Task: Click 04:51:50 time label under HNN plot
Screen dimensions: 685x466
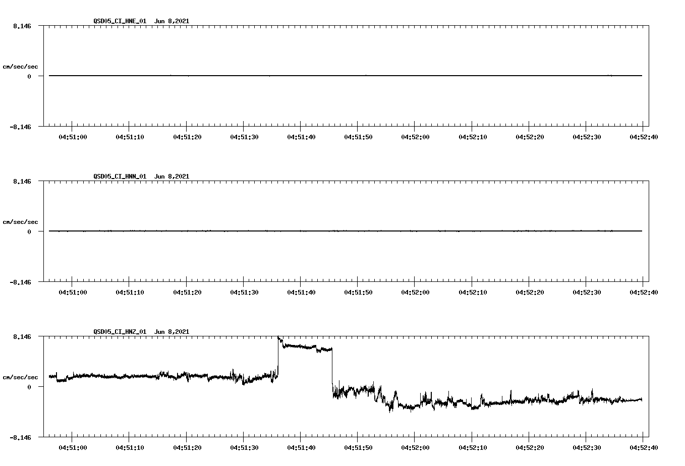Action: click(358, 292)
